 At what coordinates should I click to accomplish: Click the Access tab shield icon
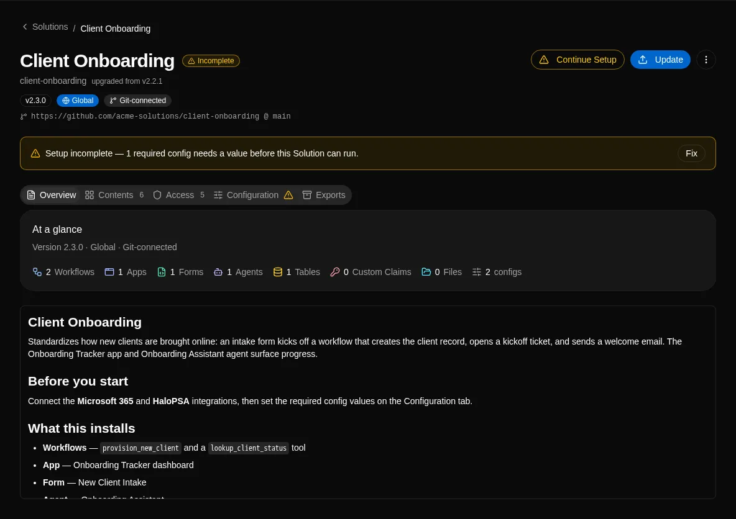pyautogui.click(x=157, y=195)
